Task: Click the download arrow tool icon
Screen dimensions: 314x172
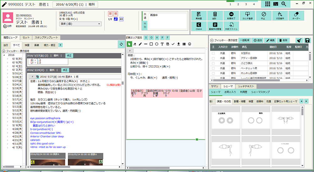Action: tap(178, 44)
